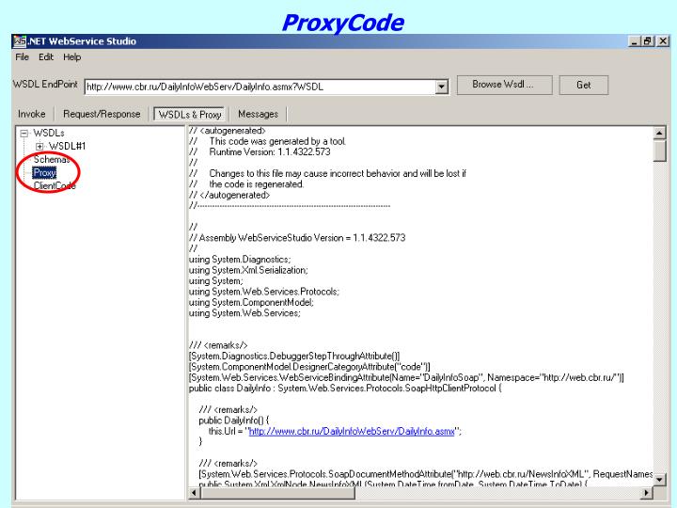
Task: Click the 'public DailyInfo() {' constructor line
Action: tap(233, 421)
